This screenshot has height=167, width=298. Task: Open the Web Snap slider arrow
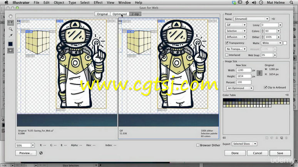(x=275, y=55)
